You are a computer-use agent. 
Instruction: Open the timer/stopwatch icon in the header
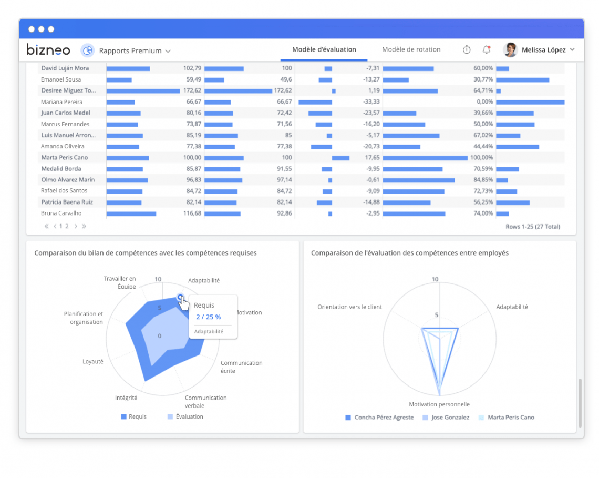(467, 49)
